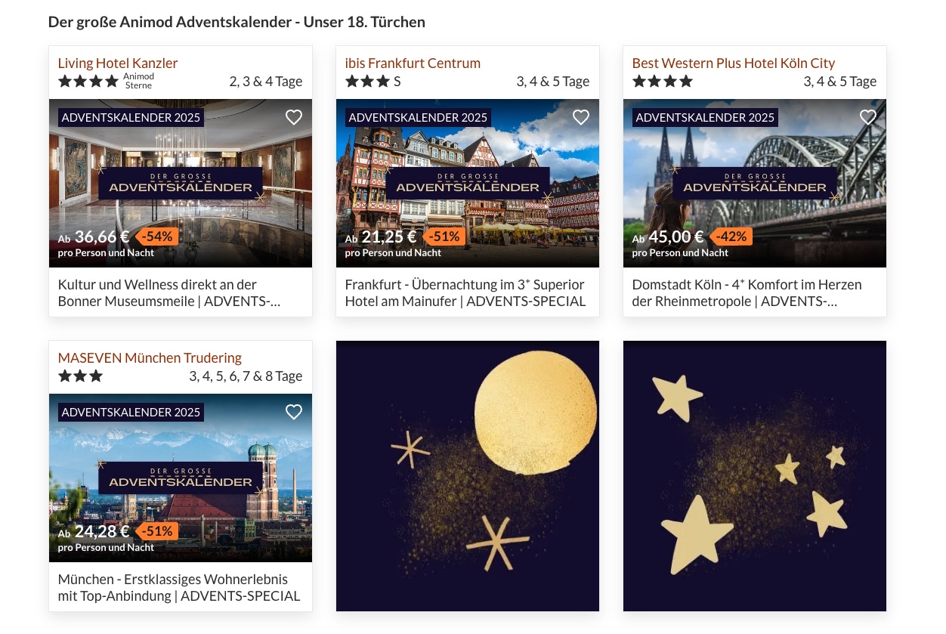Click the -51% badge on München offer

tap(157, 531)
